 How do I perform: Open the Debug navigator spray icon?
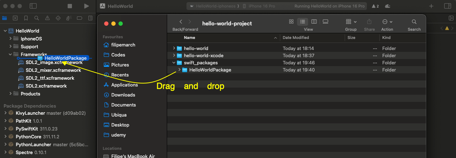point(69,18)
